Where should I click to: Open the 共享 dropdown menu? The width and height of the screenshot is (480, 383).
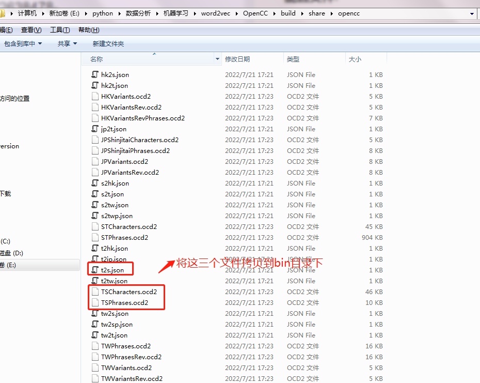[67, 44]
